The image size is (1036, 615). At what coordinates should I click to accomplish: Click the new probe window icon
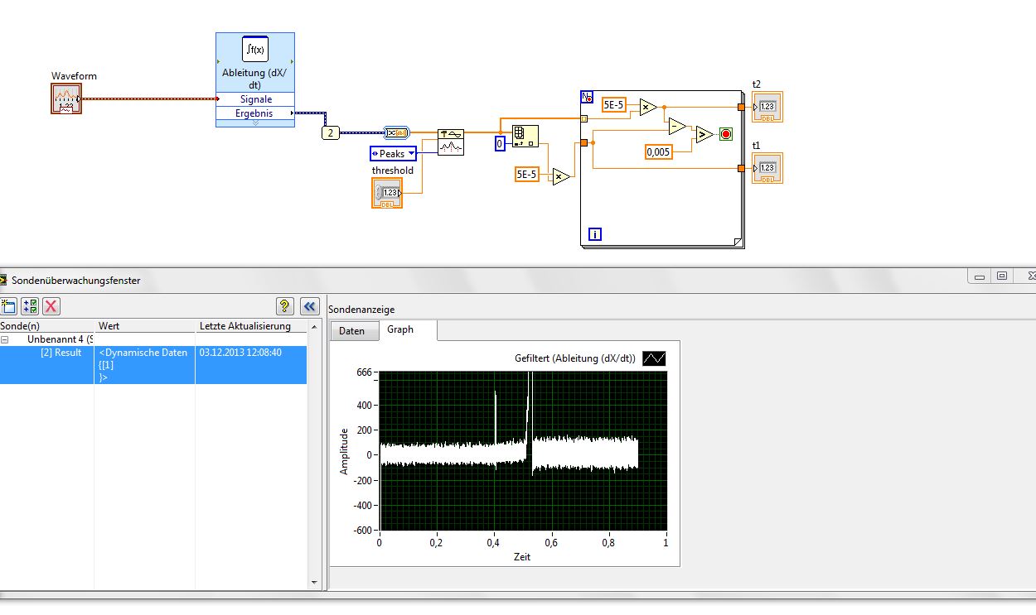point(9,306)
